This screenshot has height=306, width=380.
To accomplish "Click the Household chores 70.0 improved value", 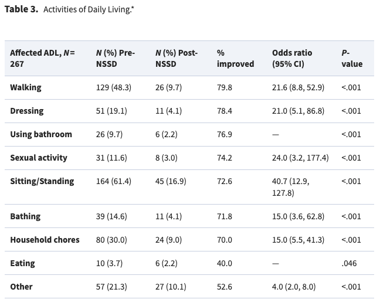I will point(225,240).
